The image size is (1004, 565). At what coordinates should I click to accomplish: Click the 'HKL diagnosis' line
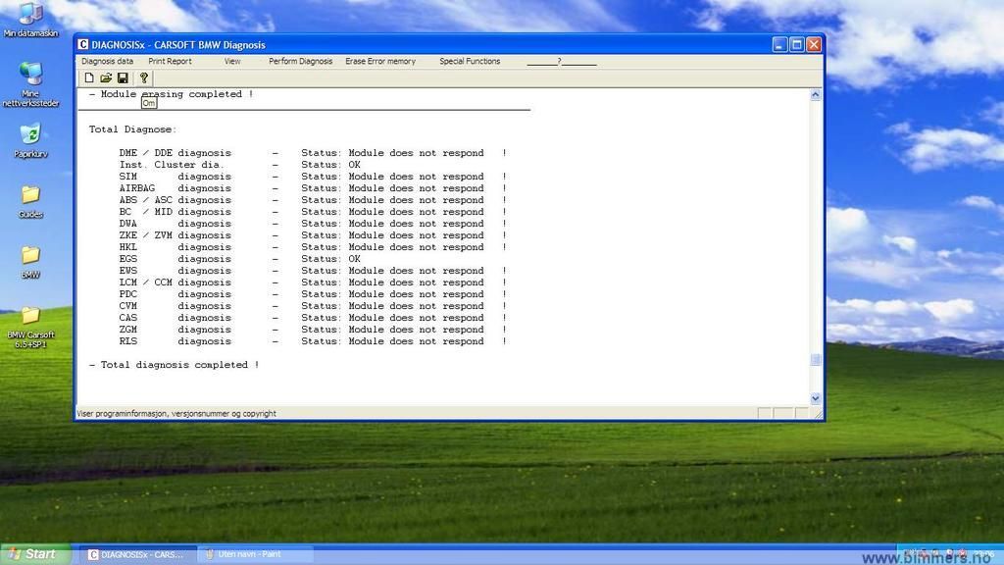click(313, 246)
